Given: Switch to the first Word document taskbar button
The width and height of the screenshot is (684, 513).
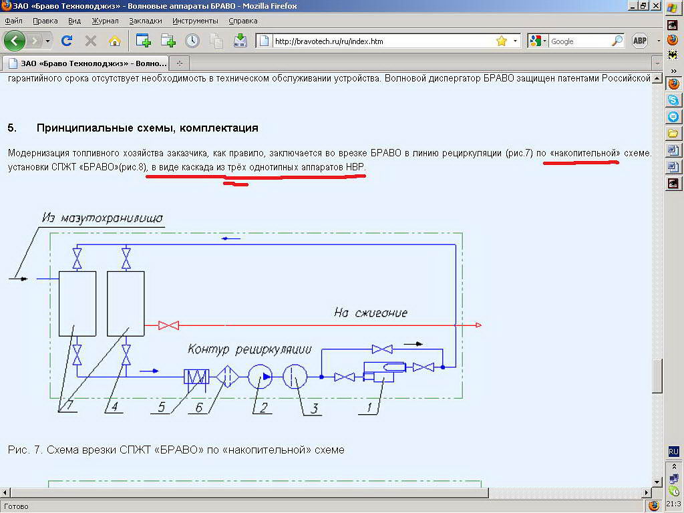Looking at the screenshot, I should click(x=673, y=150).
